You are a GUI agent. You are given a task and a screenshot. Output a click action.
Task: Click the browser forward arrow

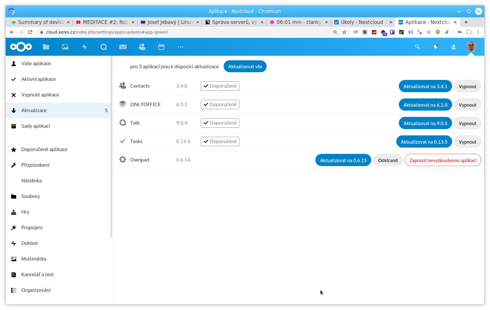(21, 32)
